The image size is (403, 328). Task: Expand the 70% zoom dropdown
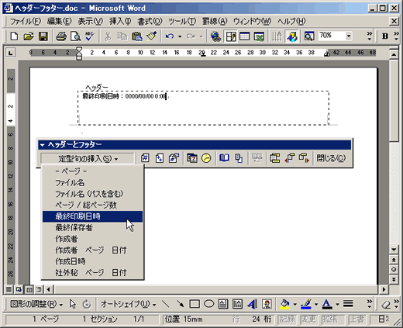click(349, 36)
